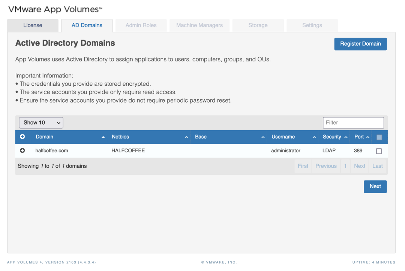Select the AD Domains tab
This screenshot has height=271, width=405.
[87, 25]
